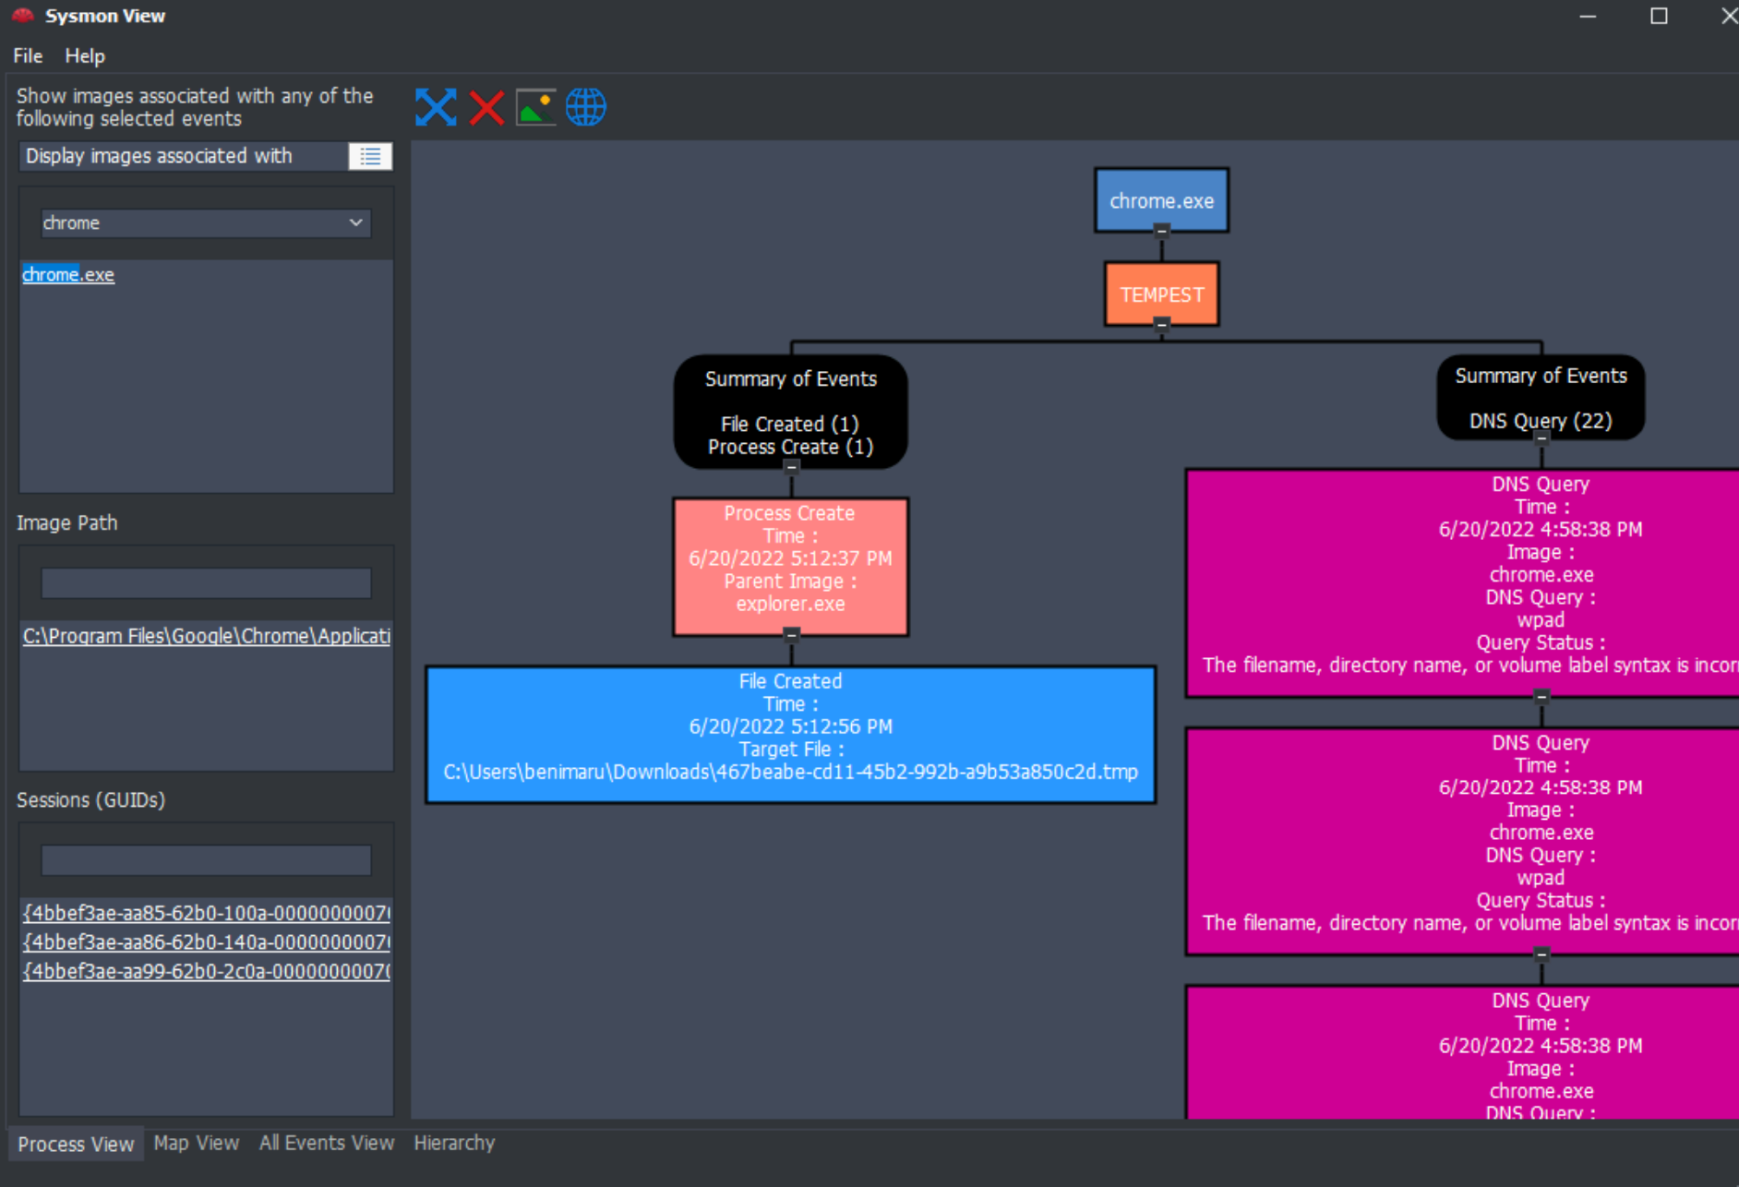
Task: Click the list icon beside Display images associated with
Action: 370,156
